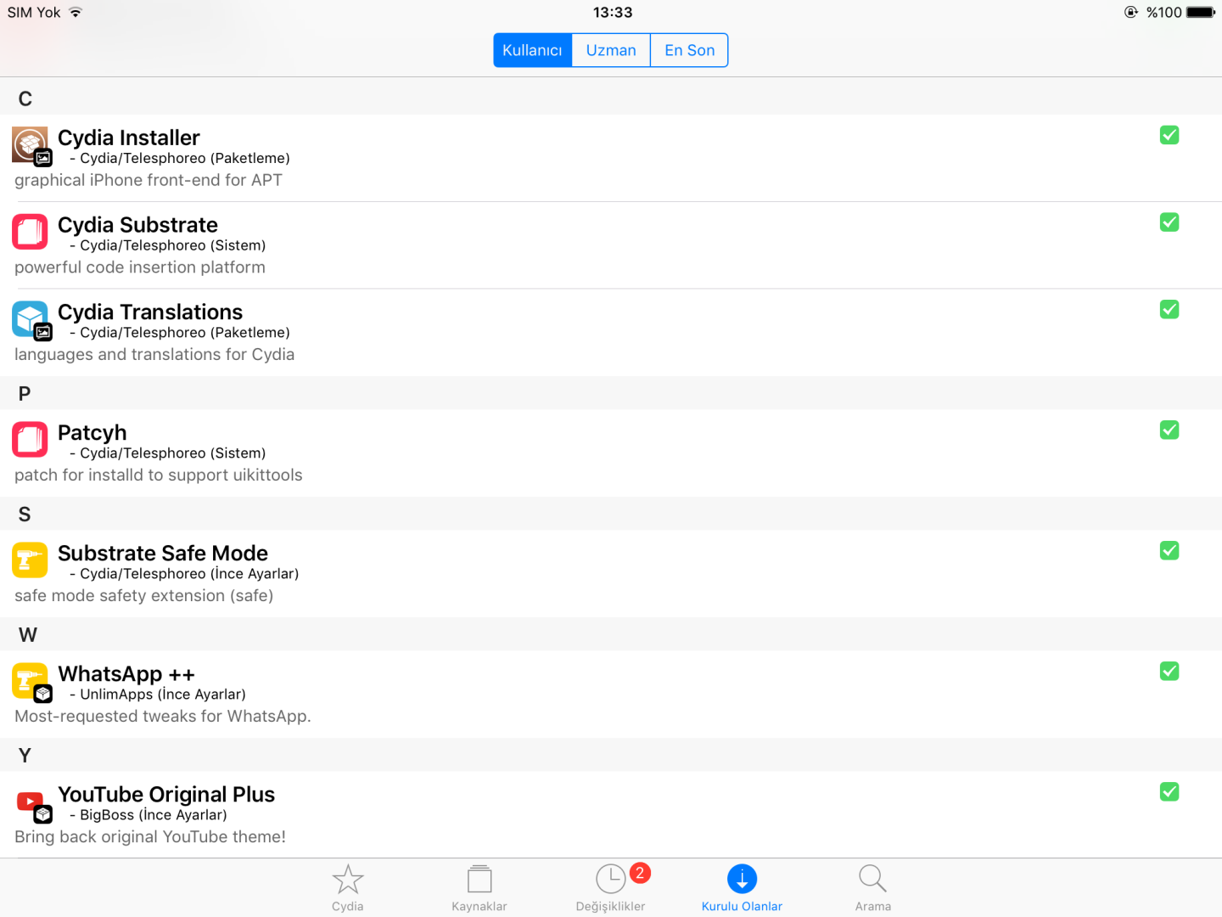Tap the 'C' section header
Image resolution: width=1222 pixels, height=917 pixels.
tap(611, 98)
